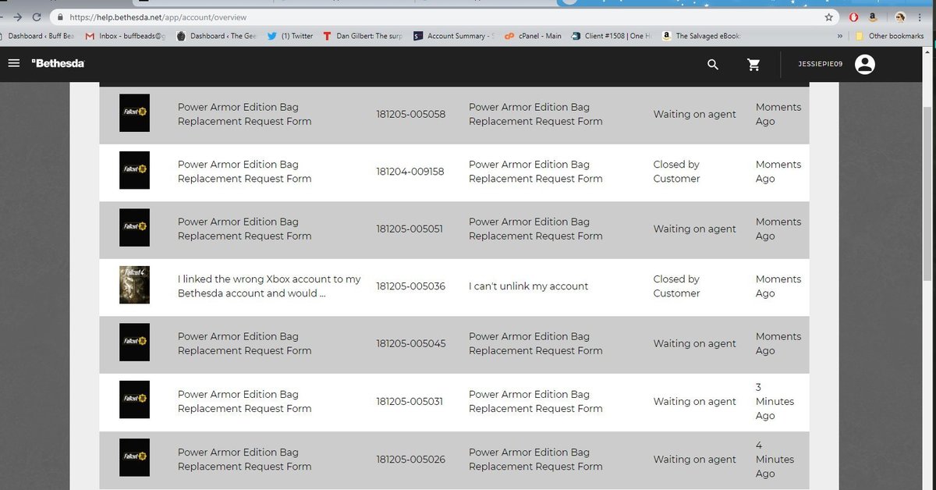The image size is (936, 490).
Task: Open the site search magnifier
Action: click(712, 65)
